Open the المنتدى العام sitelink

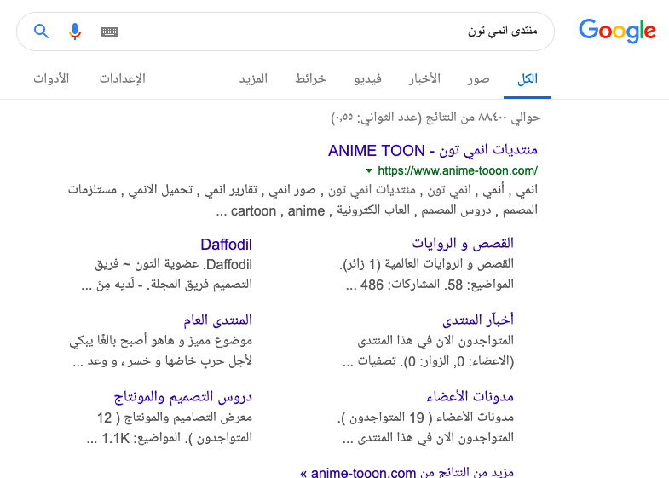(x=217, y=320)
